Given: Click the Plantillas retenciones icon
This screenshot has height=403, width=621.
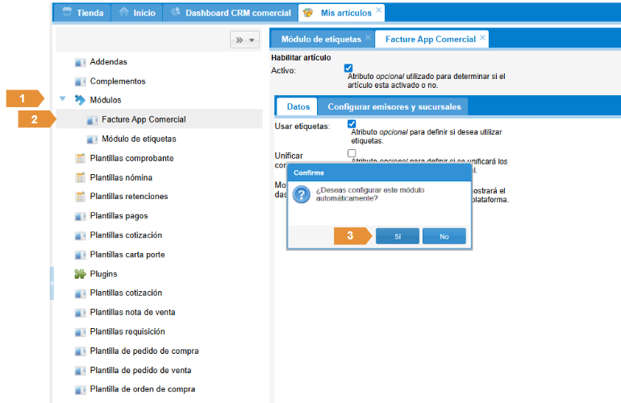Looking at the screenshot, I should (80, 197).
